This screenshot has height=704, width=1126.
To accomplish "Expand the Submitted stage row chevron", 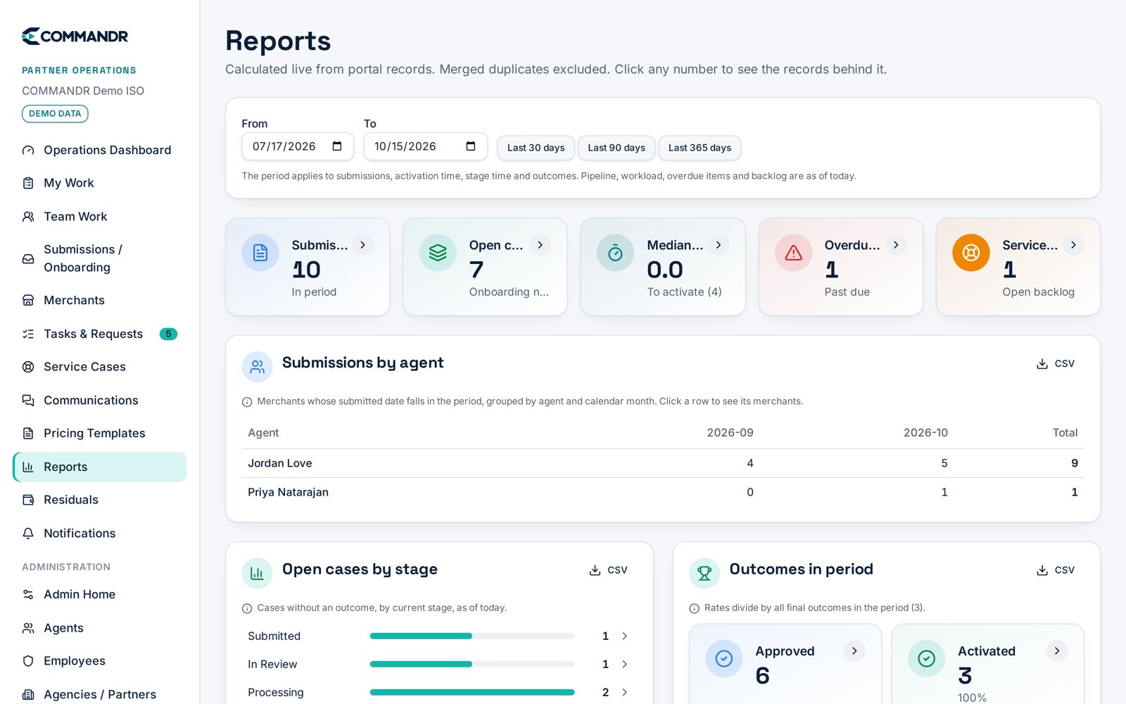I will point(624,636).
